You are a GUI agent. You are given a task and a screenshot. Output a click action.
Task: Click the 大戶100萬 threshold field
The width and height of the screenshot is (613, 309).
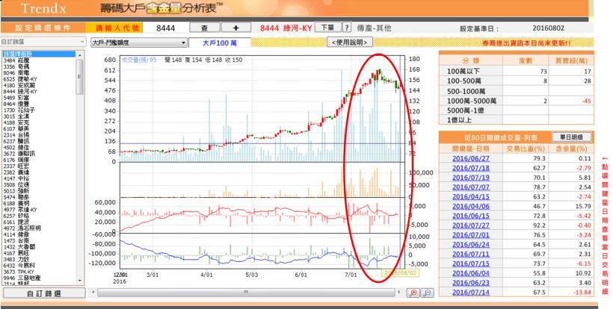coord(220,43)
